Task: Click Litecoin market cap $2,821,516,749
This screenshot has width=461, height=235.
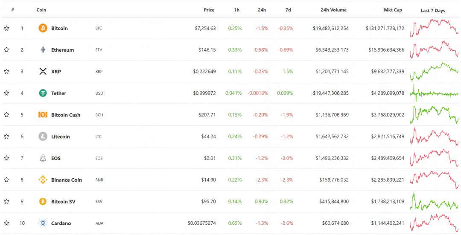Action: (388, 136)
